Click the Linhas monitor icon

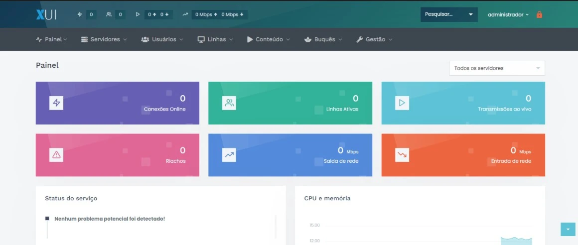[x=201, y=39]
